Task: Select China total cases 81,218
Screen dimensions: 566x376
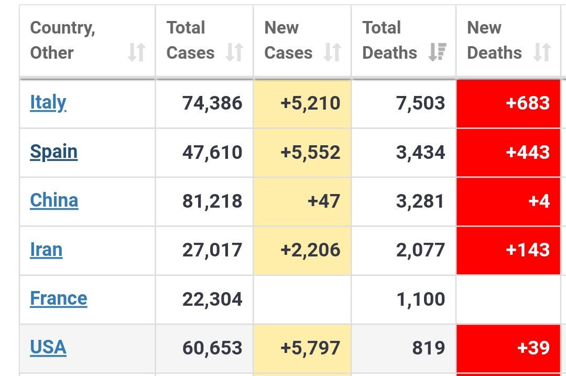Action: click(x=212, y=201)
